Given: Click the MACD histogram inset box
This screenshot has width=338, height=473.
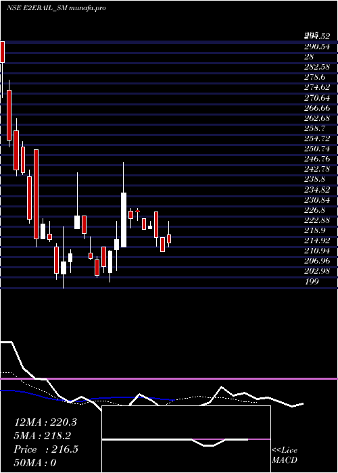Looking at the screenshot, I should click(x=186, y=439).
